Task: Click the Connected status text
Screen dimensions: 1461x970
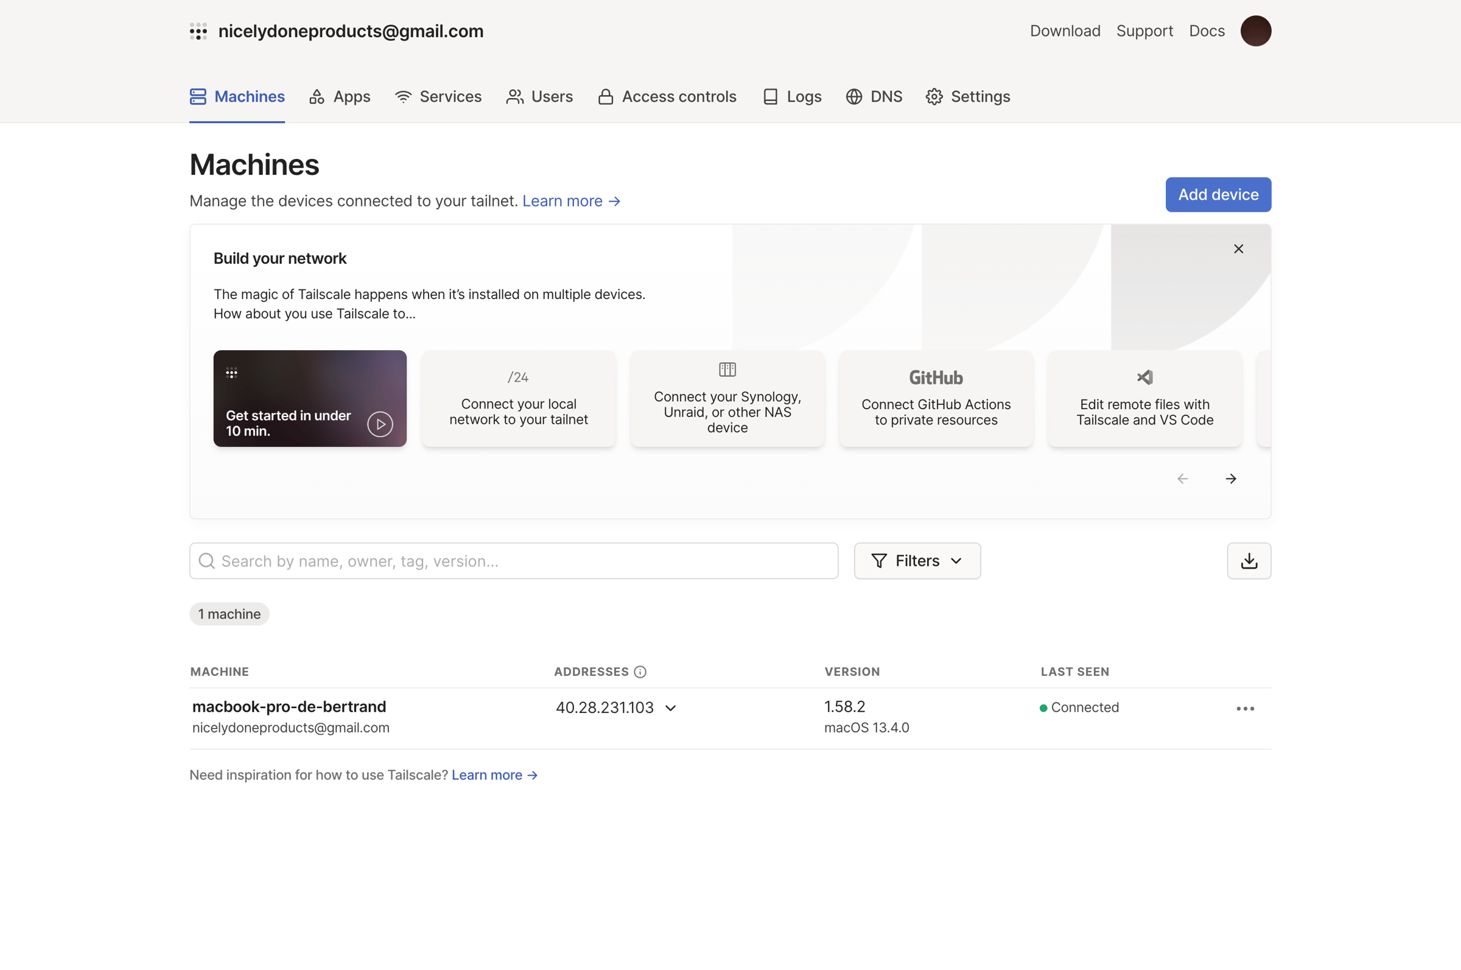Action: [x=1084, y=708]
